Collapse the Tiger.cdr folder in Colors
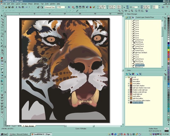Image resolution: width=170 pixels, height=136 pixels. tap(126, 77)
